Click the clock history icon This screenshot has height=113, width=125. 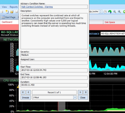105,12
